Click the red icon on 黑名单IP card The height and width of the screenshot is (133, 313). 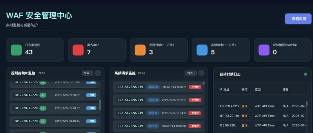[78, 50]
